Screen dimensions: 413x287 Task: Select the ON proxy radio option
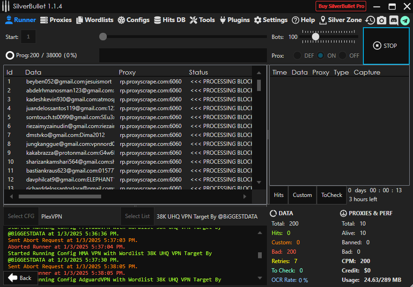(x=320, y=55)
